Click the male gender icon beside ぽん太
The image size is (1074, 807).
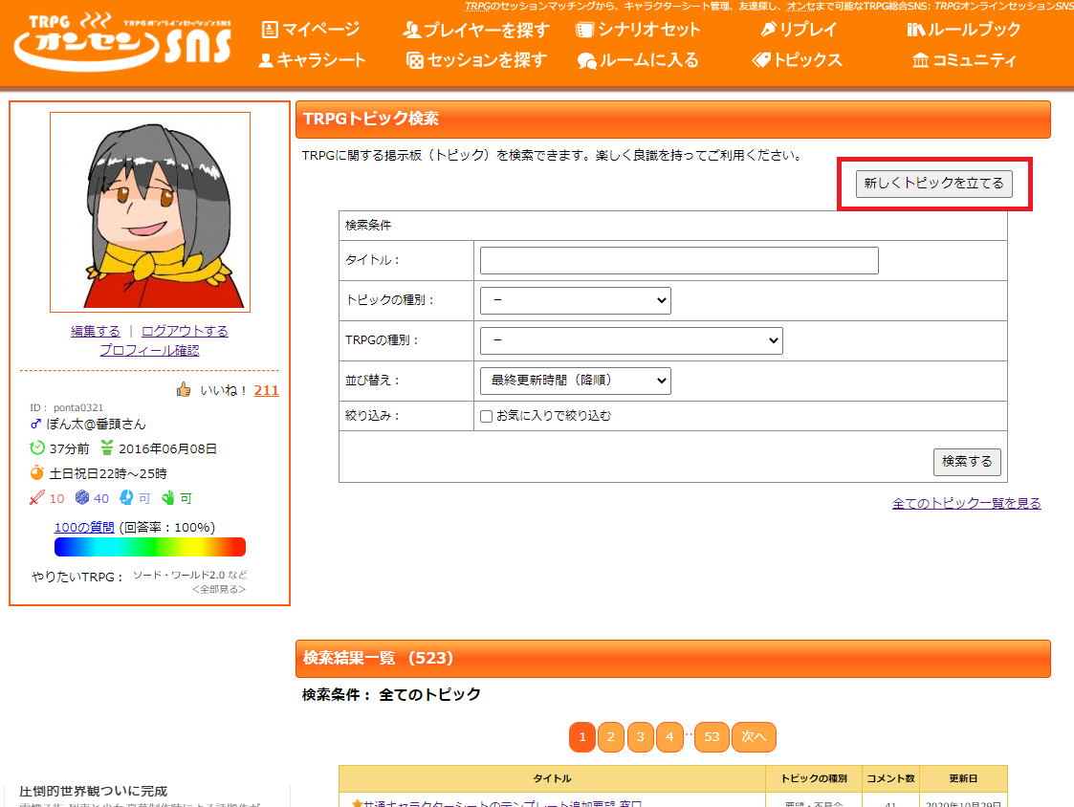(35, 424)
